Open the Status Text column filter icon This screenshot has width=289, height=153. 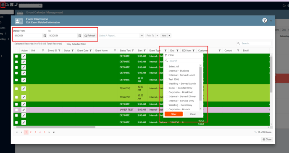pyautogui.click(x=133, y=51)
